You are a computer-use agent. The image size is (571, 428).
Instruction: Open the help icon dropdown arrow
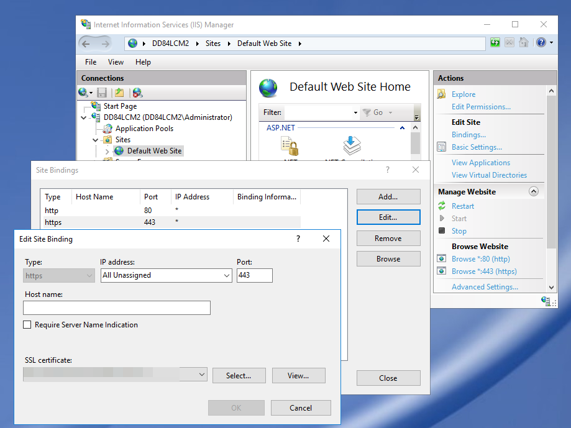pyautogui.click(x=551, y=43)
